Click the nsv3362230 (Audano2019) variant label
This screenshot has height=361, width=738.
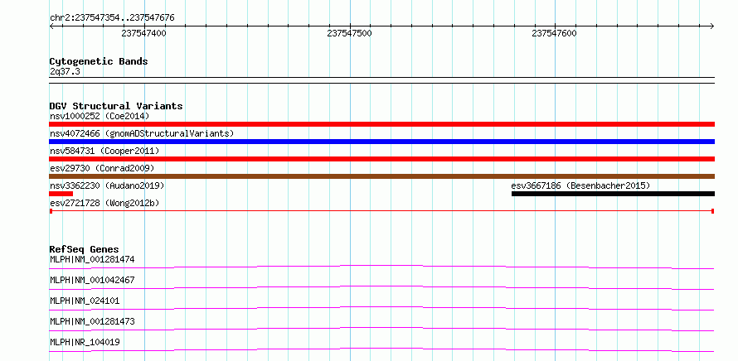pos(107,185)
